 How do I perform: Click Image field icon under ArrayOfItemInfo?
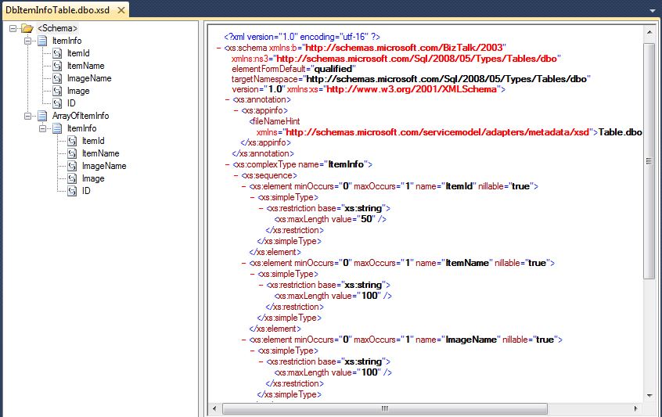[x=72, y=178]
